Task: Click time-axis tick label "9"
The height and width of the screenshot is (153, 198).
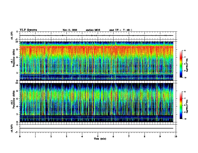Action: (x=160, y=136)
